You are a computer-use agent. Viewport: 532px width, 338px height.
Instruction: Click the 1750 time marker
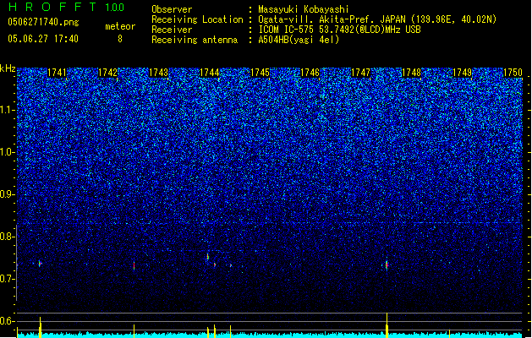[513, 73]
